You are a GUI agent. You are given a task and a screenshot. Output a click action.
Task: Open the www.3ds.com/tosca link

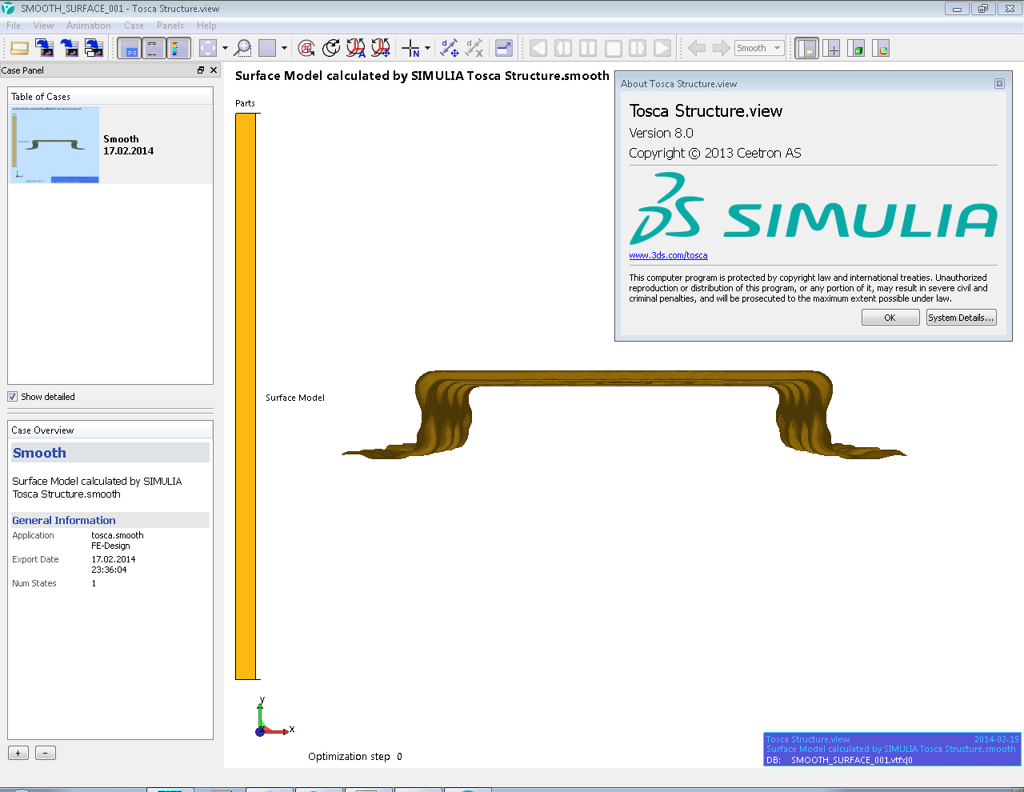668,256
